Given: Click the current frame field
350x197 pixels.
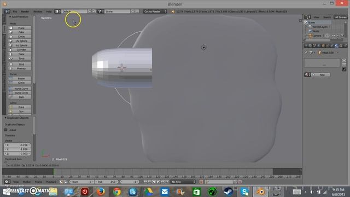Looking at the screenshot, I should click(130, 182).
